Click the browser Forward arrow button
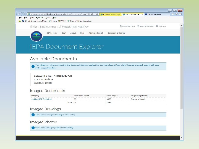Image resolution: width=199 pixels, height=149 pixels. (25, 14)
